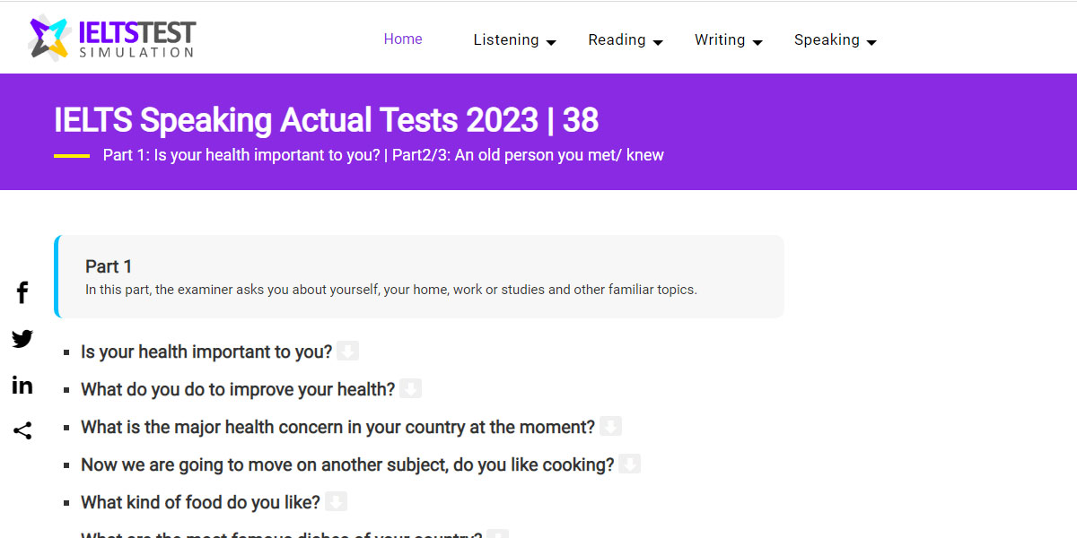Play audio for 'Is your health important to you?'

[348, 351]
